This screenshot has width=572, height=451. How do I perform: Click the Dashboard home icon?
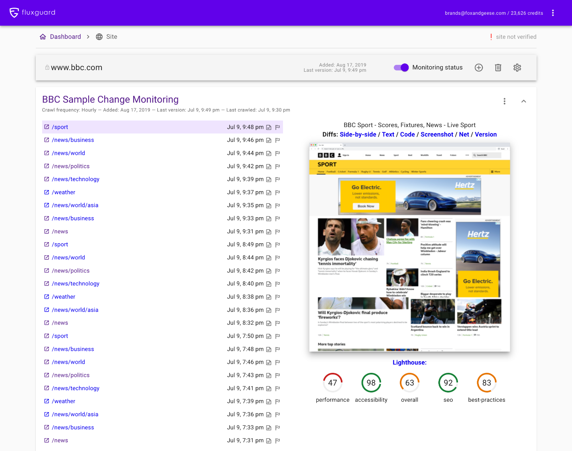click(43, 36)
